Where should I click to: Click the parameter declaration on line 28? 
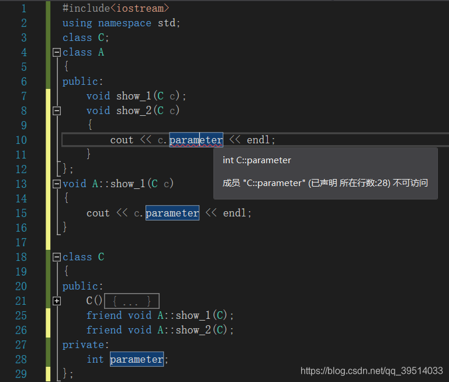pyautogui.click(x=137, y=359)
